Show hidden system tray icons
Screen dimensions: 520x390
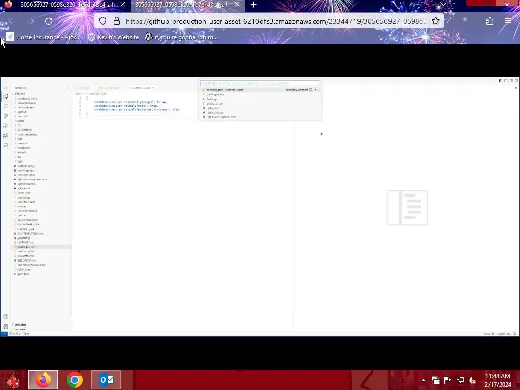[423, 380]
